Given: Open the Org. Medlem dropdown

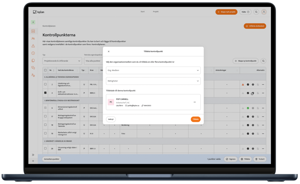Looking at the screenshot, I should 153,70.
